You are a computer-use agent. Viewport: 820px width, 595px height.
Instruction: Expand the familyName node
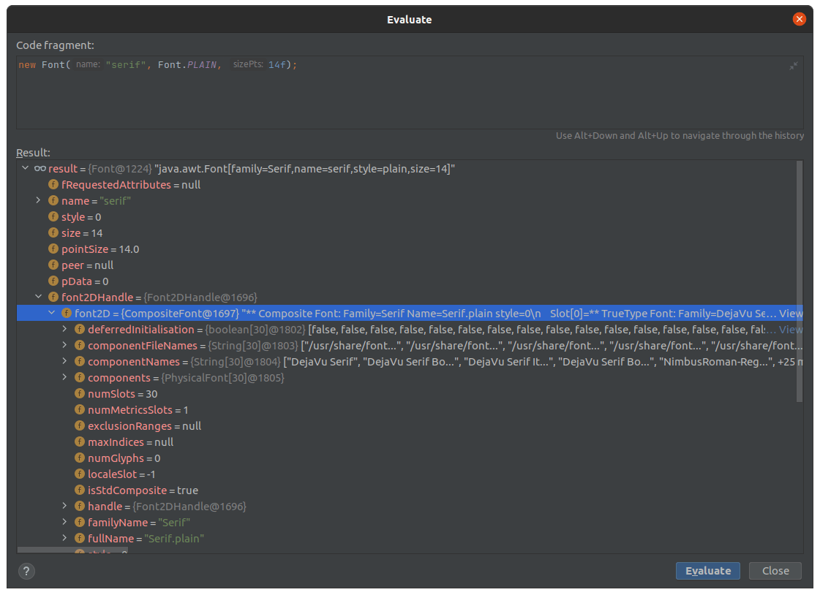[x=65, y=523]
